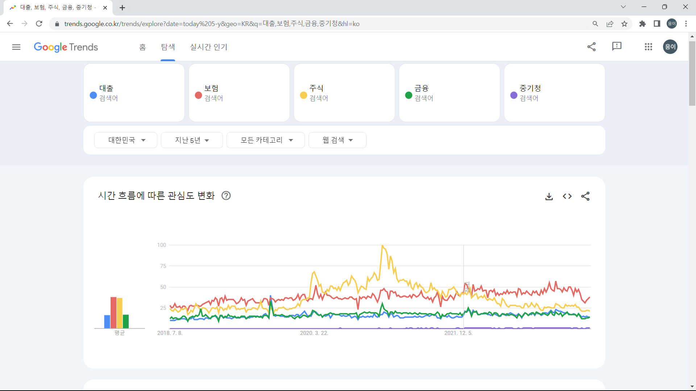Open the Google apps grid
The image size is (696, 391).
coord(649,47)
